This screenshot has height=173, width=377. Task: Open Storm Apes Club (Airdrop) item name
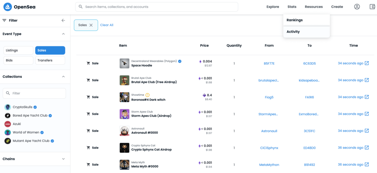[x=151, y=116]
